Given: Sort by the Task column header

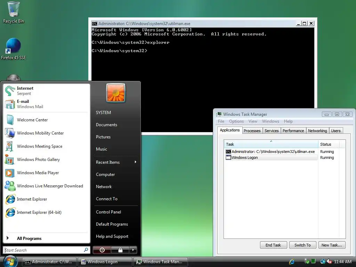Looking at the screenshot, I should pyautogui.click(x=271, y=144).
